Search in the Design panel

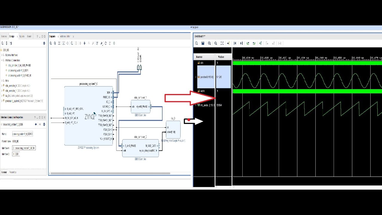(2, 43)
